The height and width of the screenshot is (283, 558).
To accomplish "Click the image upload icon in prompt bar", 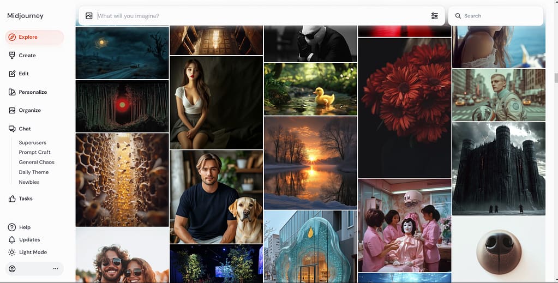I will tap(89, 16).
